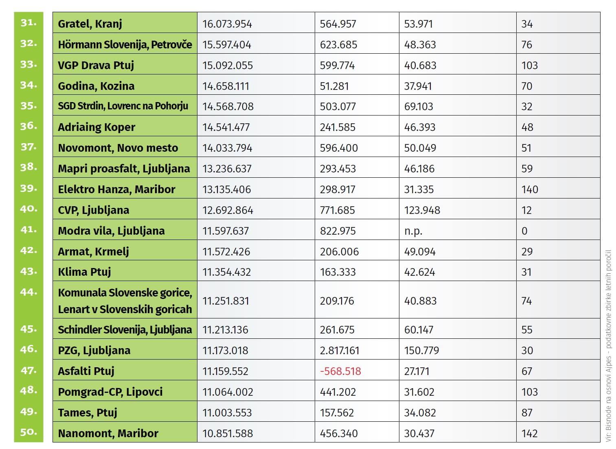Click rank number 48 label

click(x=28, y=390)
